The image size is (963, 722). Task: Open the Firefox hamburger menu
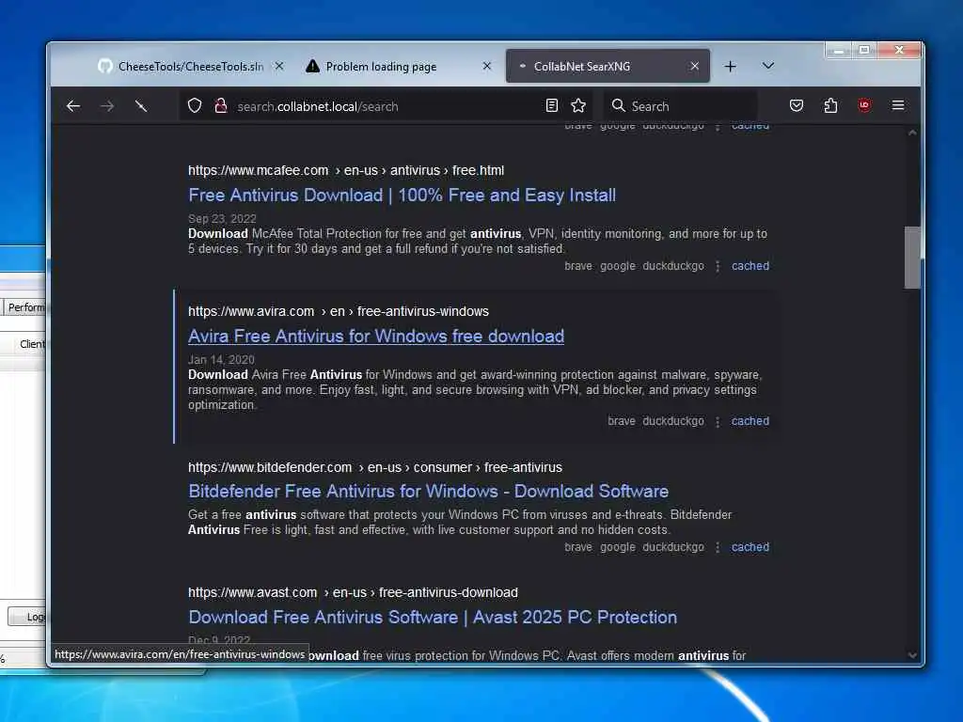898,105
